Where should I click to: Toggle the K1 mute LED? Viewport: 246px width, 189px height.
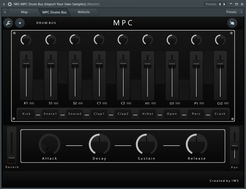point(32,103)
